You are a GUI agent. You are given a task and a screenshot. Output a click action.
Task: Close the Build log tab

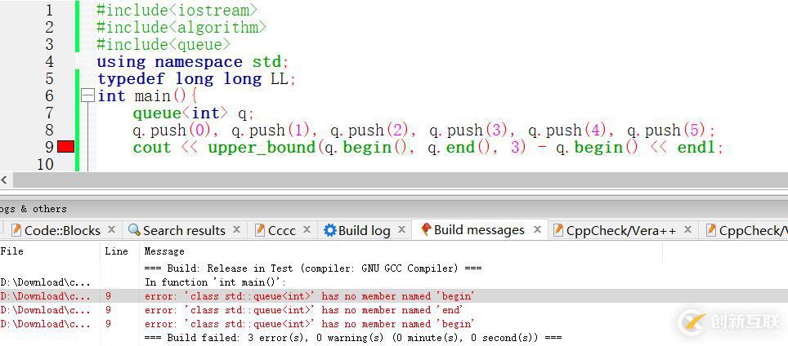coord(401,229)
